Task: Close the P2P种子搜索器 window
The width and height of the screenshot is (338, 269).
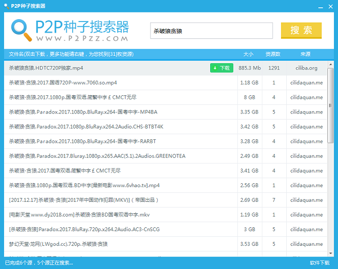Action: pyautogui.click(x=331, y=7)
